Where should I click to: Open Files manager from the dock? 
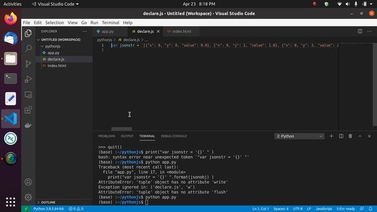11,59
